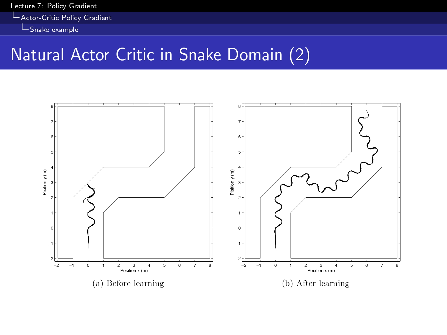Click the '(a) Before learning' caption
The image size is (447, 335).
(128, 283)
